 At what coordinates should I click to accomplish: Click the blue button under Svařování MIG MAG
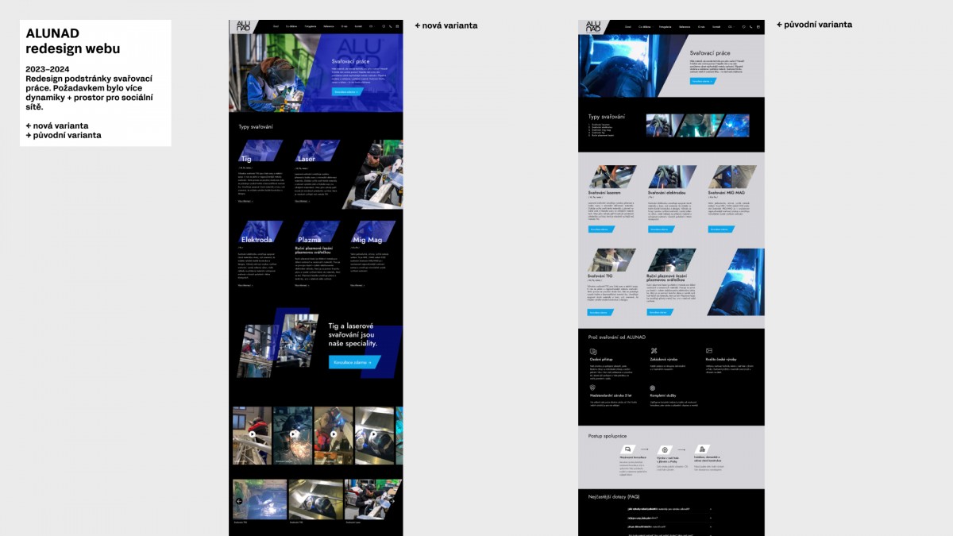[721, 229]
